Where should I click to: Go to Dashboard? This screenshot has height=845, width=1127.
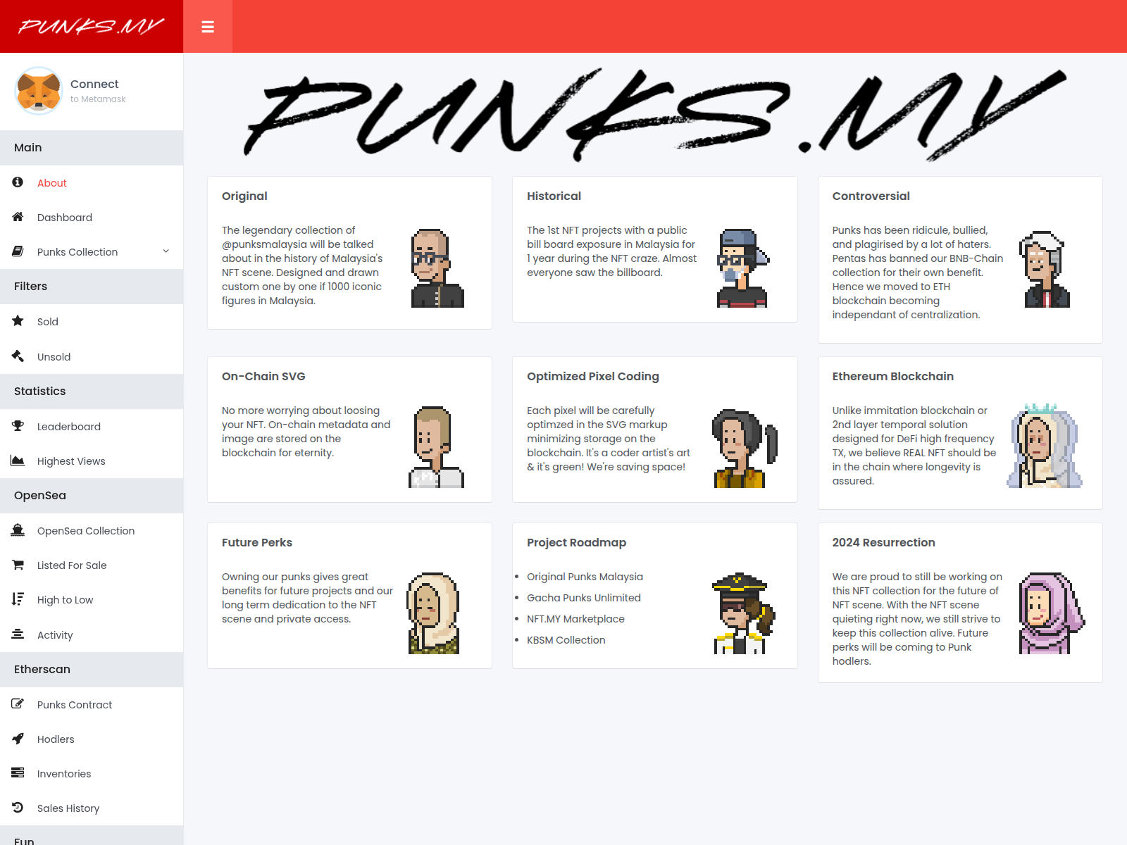point(92,218)
